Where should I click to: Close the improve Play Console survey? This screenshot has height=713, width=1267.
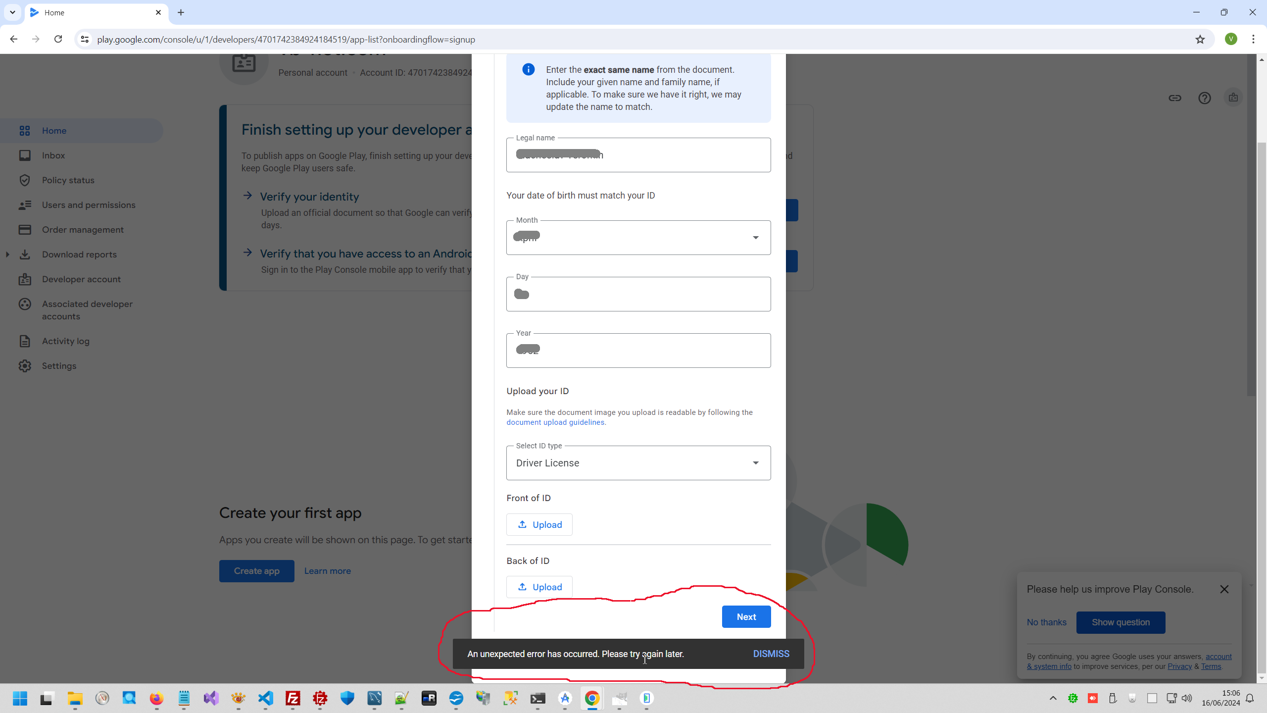tap(1224, 589)
